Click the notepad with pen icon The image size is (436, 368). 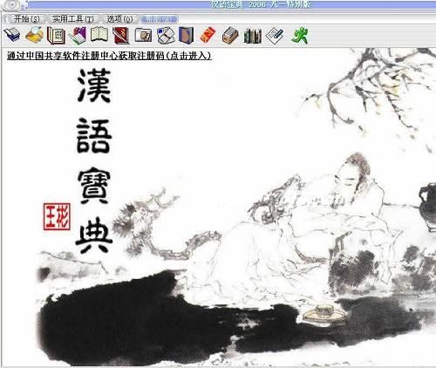pos(275,36)
